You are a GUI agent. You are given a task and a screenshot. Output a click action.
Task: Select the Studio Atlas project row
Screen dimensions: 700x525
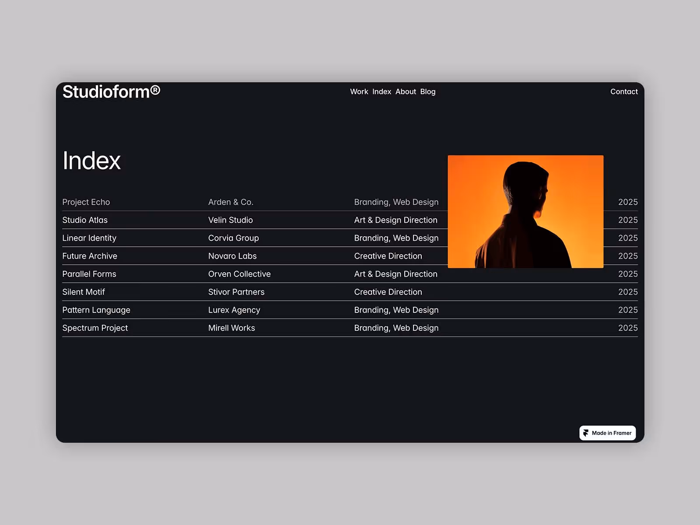85,220
